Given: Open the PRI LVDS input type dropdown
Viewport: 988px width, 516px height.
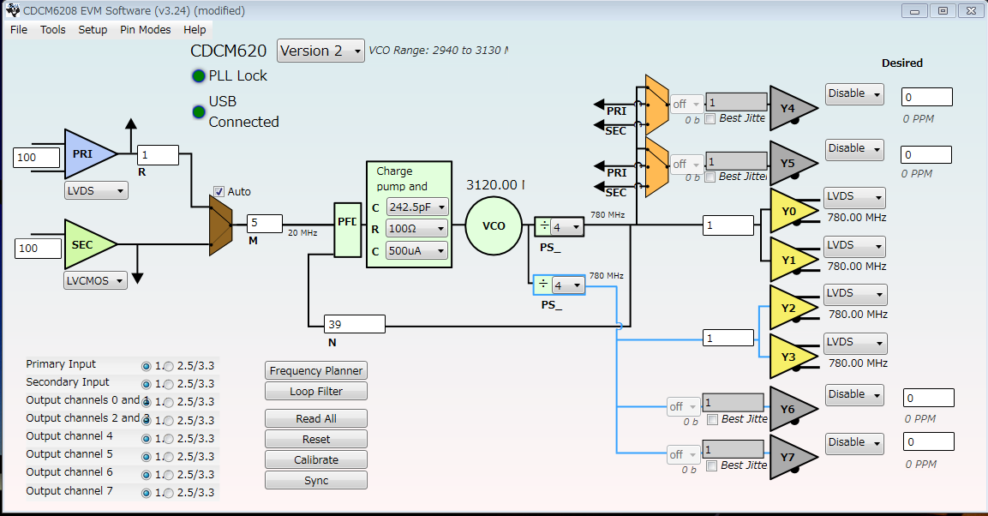Looking at the screenshot, I should click(x=97, y=190).
